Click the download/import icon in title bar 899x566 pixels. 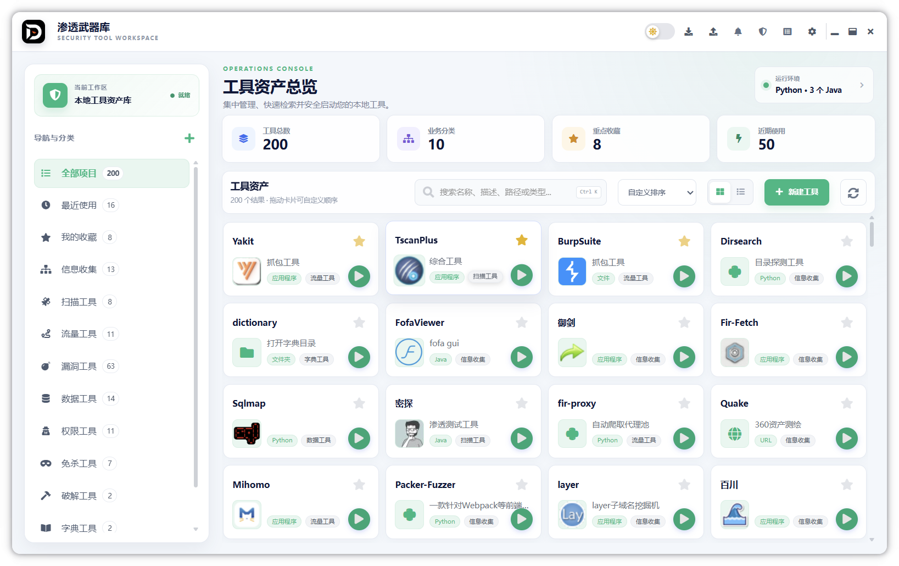(689, 32)
